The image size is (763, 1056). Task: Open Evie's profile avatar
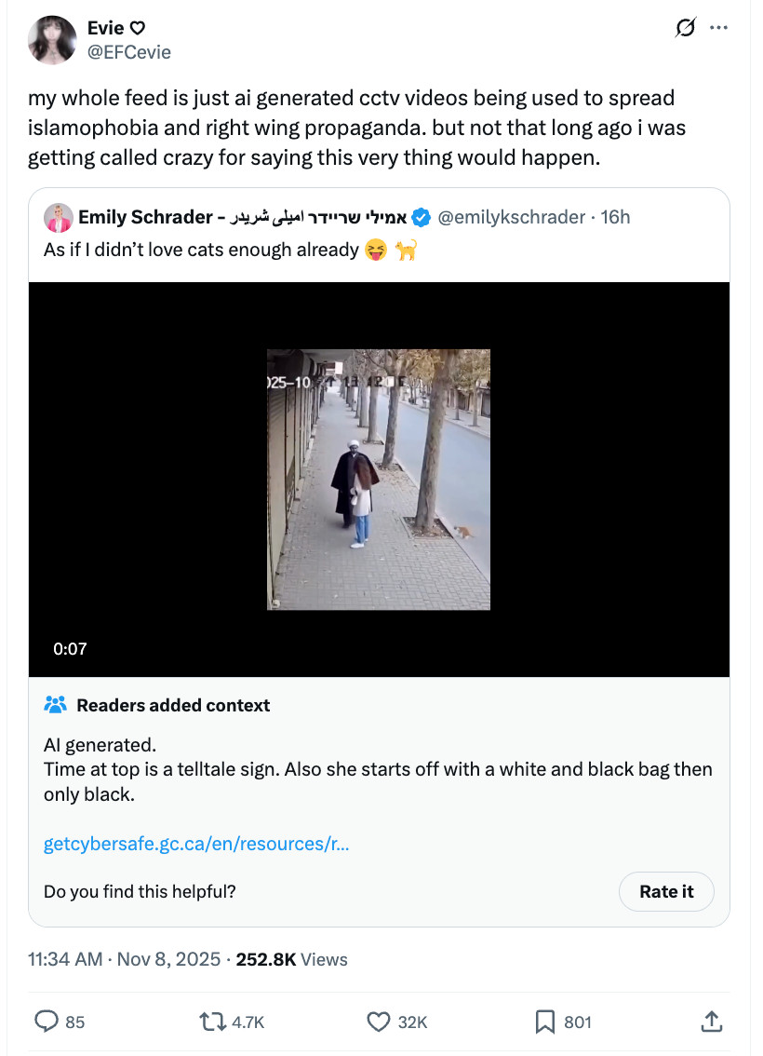pos(52,39)
